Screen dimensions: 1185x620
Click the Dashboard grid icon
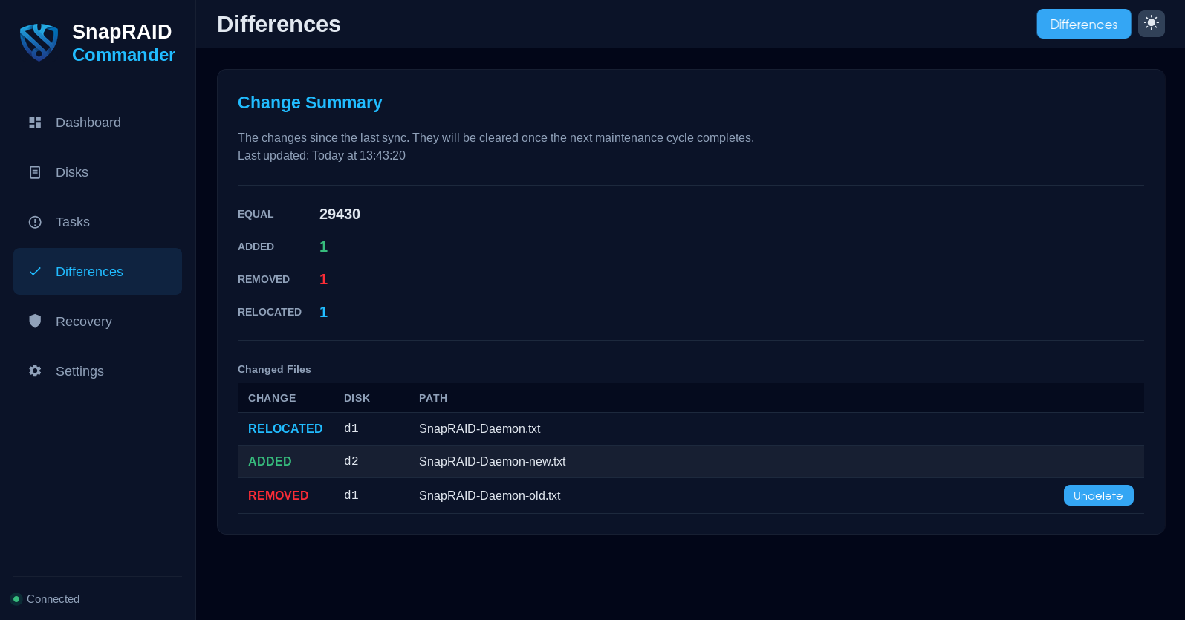click(35, 123)
